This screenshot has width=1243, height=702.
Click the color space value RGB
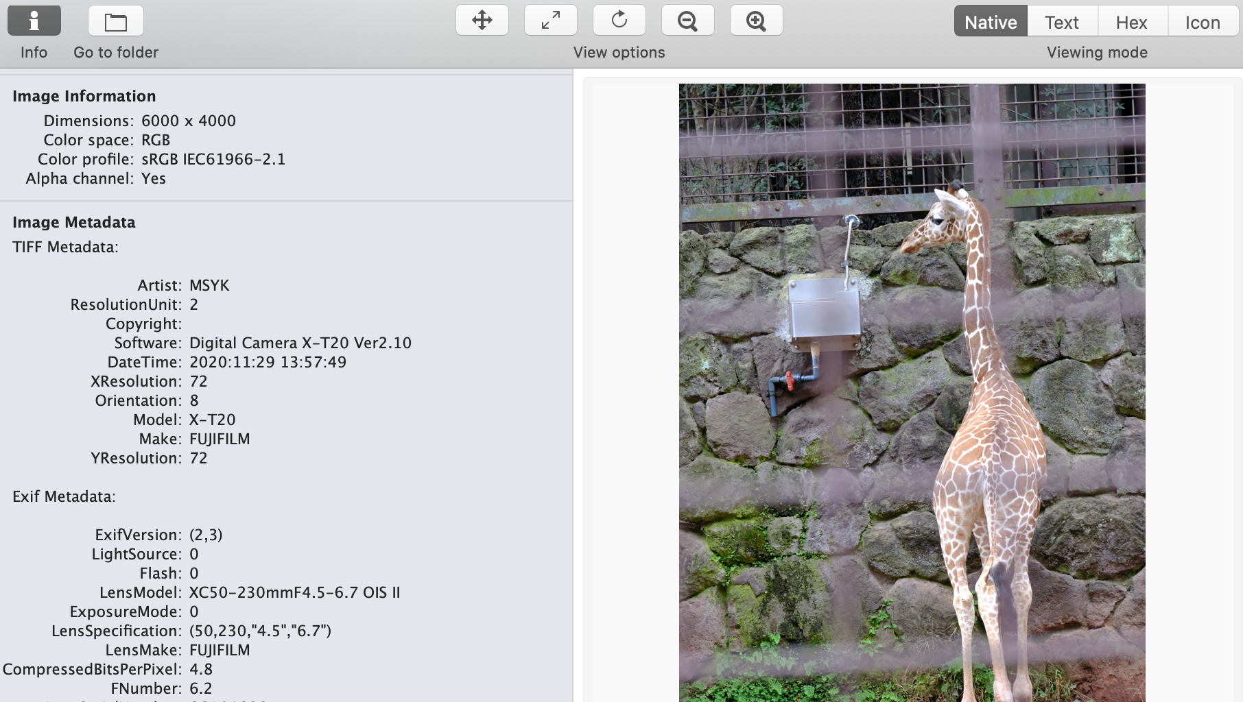click(x=156, y=140)
